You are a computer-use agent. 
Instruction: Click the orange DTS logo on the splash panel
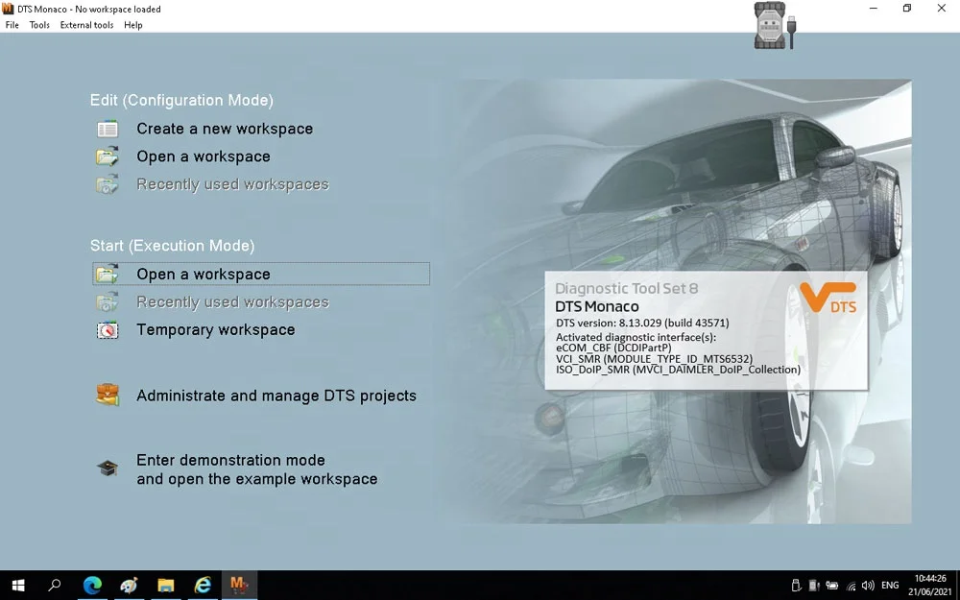pos(829,300)
